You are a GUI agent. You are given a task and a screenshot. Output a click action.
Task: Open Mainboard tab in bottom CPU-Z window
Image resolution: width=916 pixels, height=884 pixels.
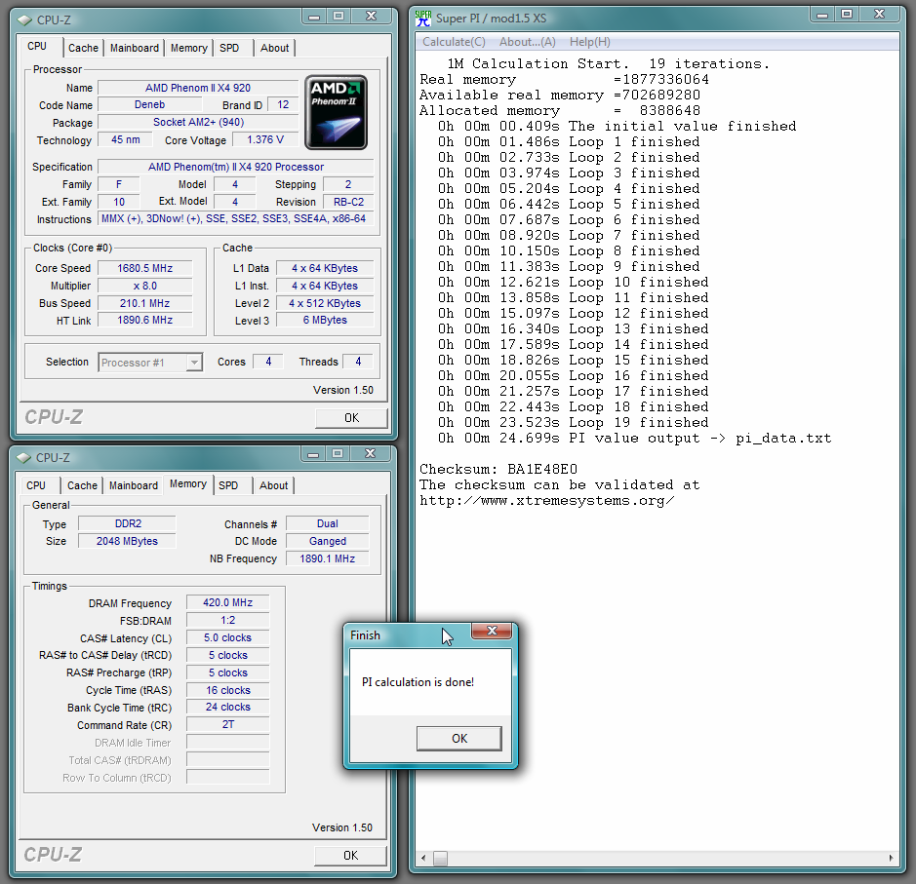click(x=134, y=485)
